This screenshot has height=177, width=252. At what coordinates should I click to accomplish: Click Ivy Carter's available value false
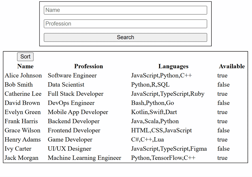pyautogui.click(x=224, y=148)
